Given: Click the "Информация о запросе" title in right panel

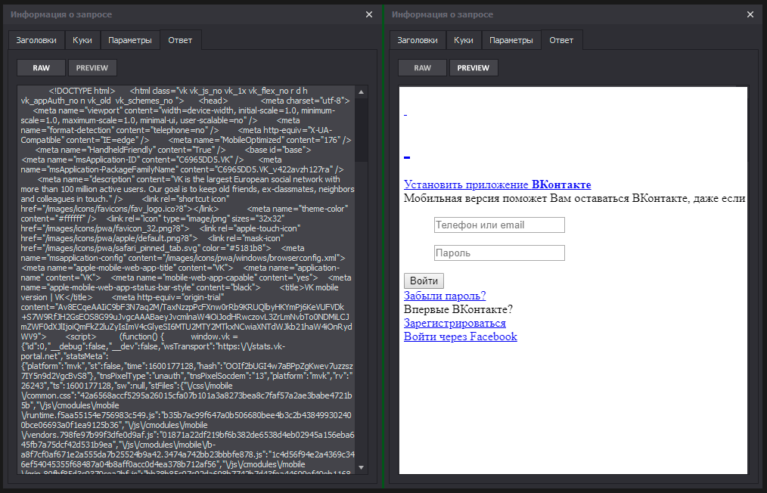Looking at the screenshot, I should pos(442,14).
